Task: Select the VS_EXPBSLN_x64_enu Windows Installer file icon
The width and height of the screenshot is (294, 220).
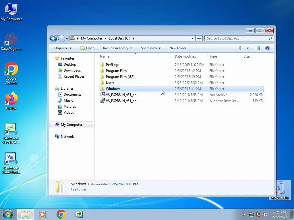Action: (102, 101)
